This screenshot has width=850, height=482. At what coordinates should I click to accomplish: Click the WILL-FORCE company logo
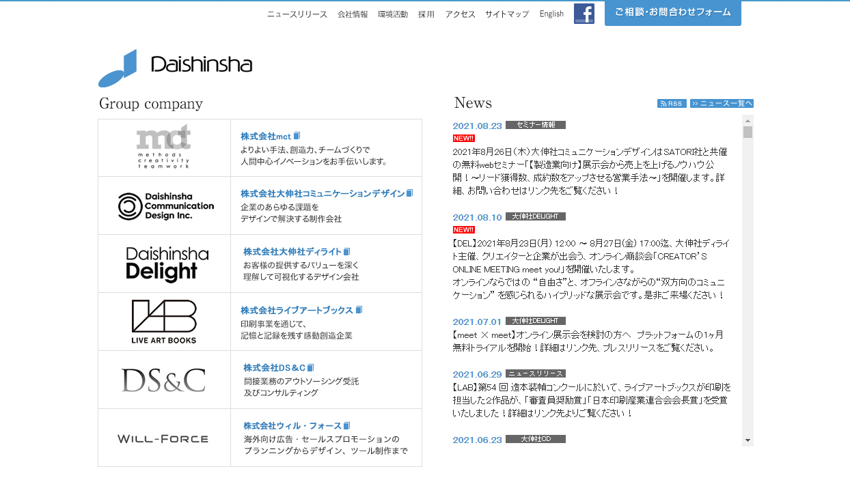click(163, 438)
